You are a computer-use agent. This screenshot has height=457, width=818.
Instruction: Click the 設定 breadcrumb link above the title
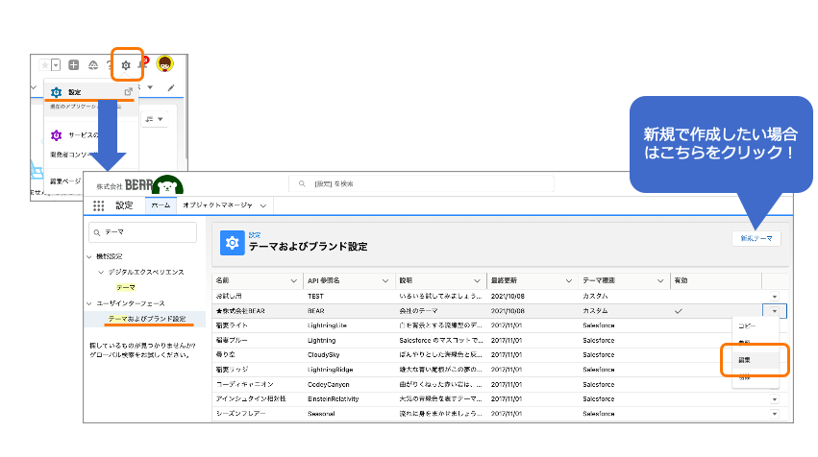coord(255,235)
